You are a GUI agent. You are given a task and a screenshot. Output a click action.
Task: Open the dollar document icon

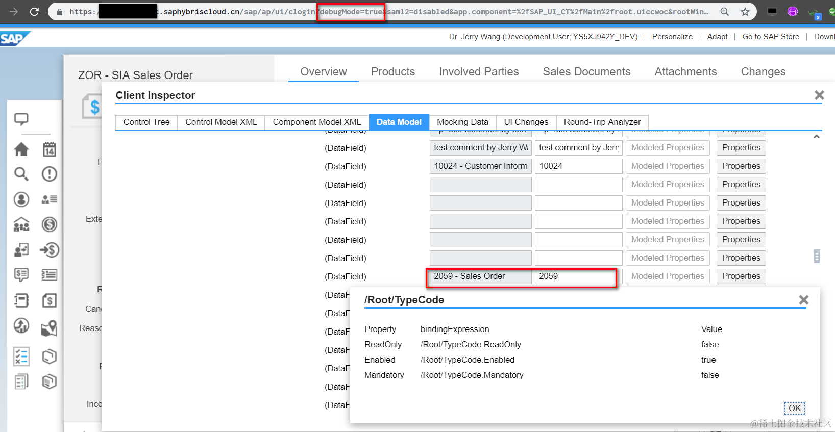click(50, 300)
